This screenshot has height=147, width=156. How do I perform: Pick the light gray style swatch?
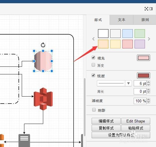coord(115,34)
